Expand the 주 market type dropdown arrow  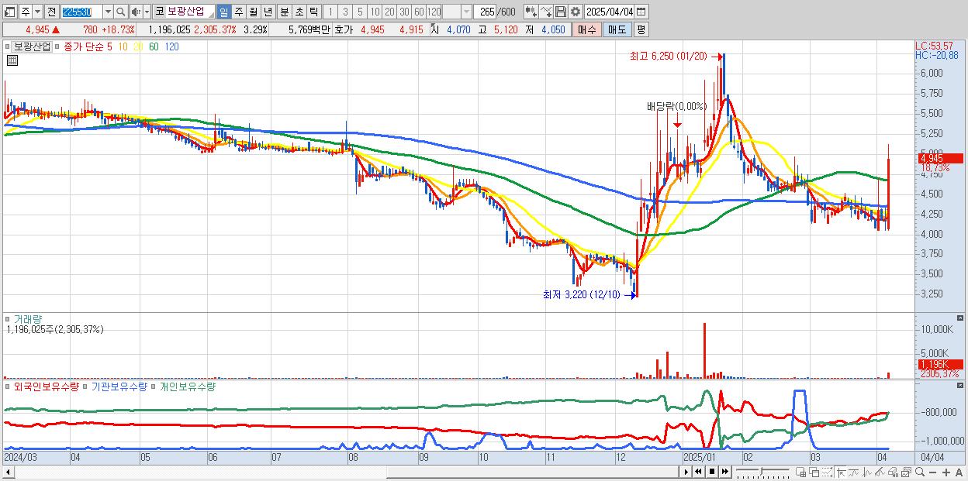(38, 12)
